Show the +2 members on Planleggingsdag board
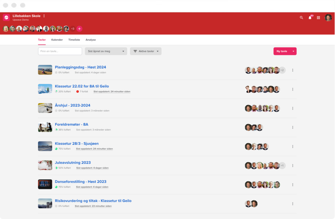Screen dimensions: 335x219 click(x=282, y=70)
